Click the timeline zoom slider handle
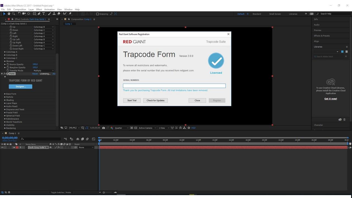Image resolution: width=352 pixels, height=198 pixels. (104, 193)
